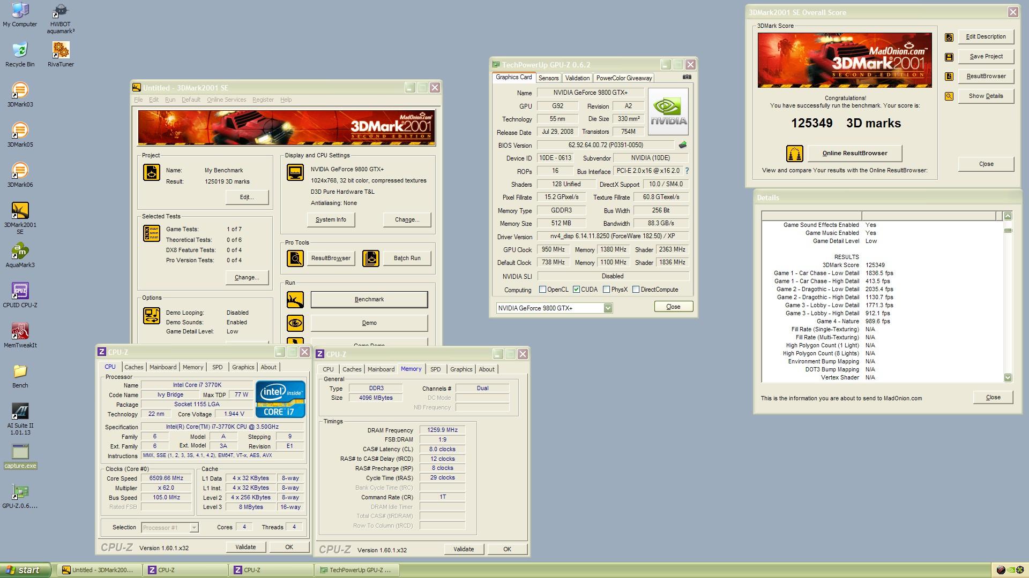1029x578 pixels.
Task: Click the Batch Run button
Action: tap(407, 258)
